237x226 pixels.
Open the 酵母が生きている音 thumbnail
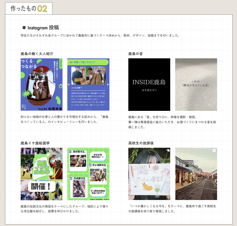tap(196, 85)
